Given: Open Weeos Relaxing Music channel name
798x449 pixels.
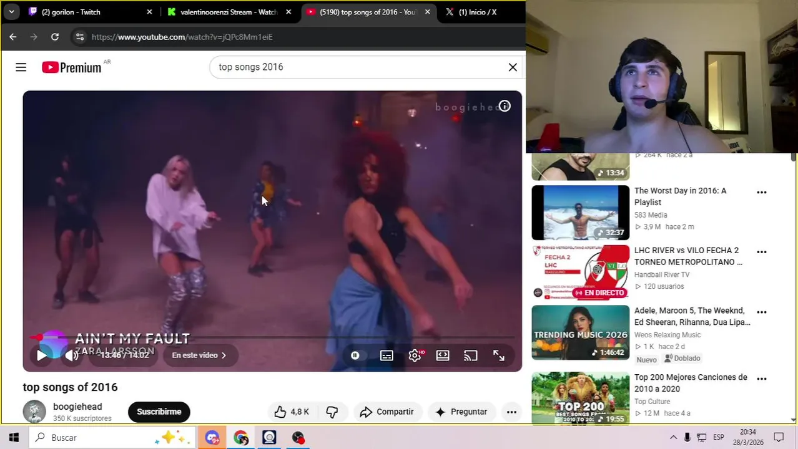Looking at the screenshot, I should coord(667,335).
